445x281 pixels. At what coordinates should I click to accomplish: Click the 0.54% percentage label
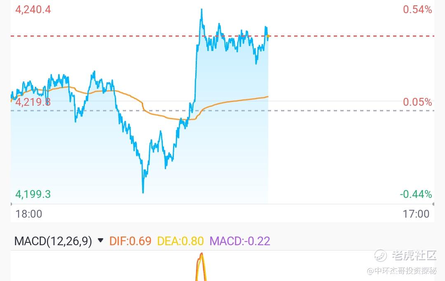417,9
